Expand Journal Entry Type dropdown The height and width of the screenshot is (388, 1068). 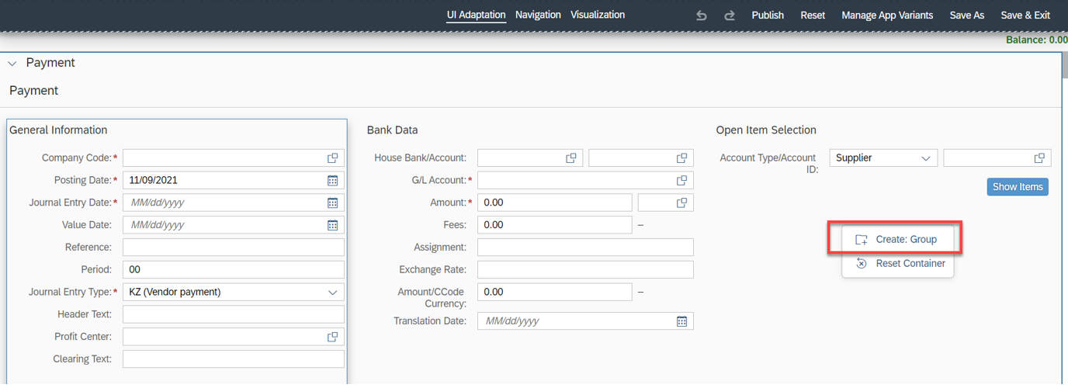tap(332, 293)
